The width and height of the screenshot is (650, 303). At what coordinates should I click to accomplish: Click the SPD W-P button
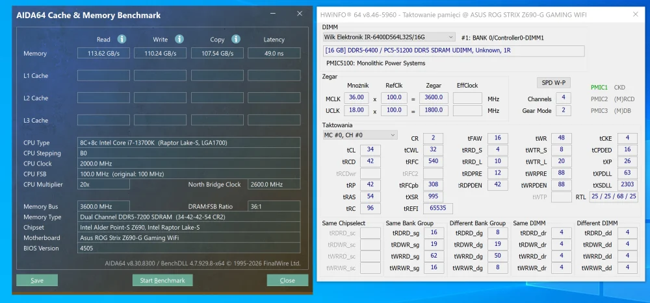[x=553, y=83]
